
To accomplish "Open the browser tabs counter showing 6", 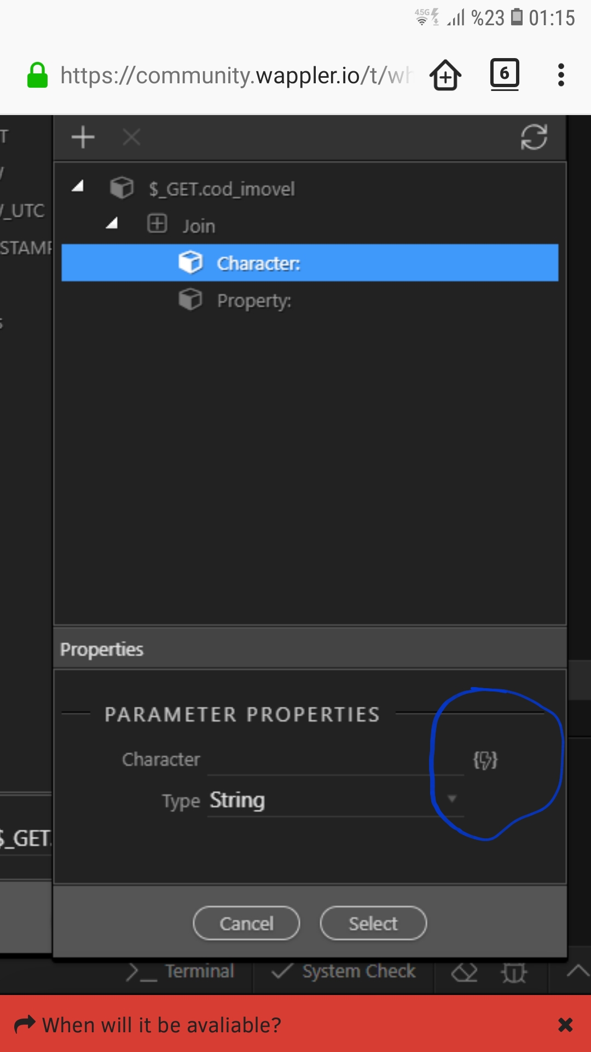I will tap(505, 74).
